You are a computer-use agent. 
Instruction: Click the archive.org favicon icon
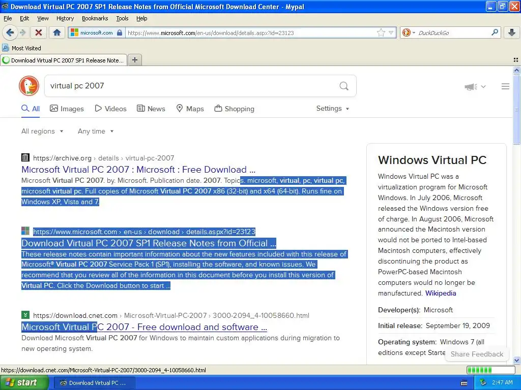tap(25, 157)
